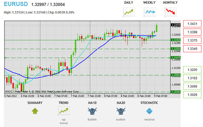
Task: Click the 9 Feb 07:00 time axis label
Action: click(161, 96)
